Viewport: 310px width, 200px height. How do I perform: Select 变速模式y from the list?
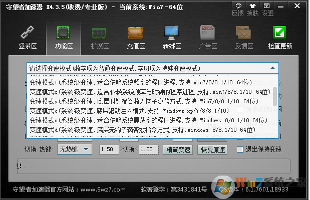[x=151, y=101]
